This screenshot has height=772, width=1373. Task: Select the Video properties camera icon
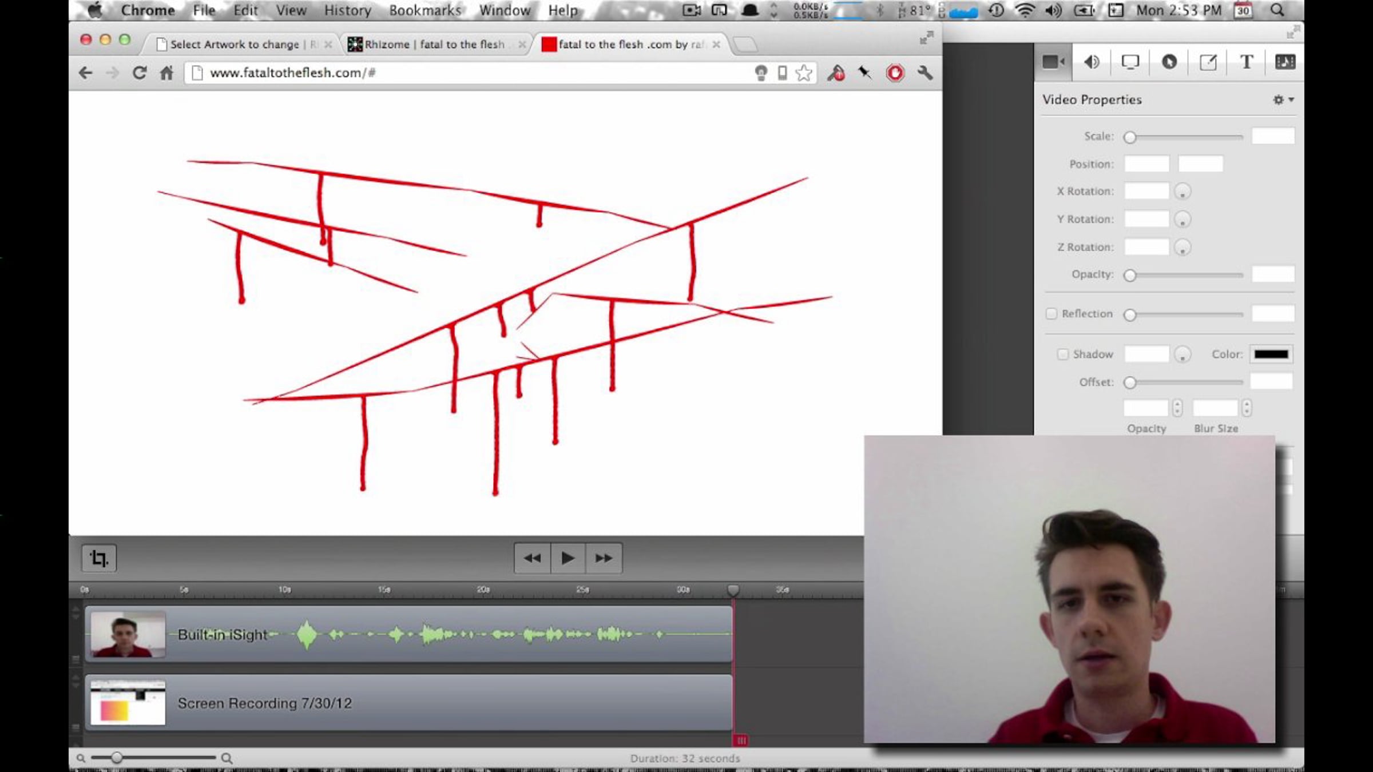click(x=1053, y=62)
